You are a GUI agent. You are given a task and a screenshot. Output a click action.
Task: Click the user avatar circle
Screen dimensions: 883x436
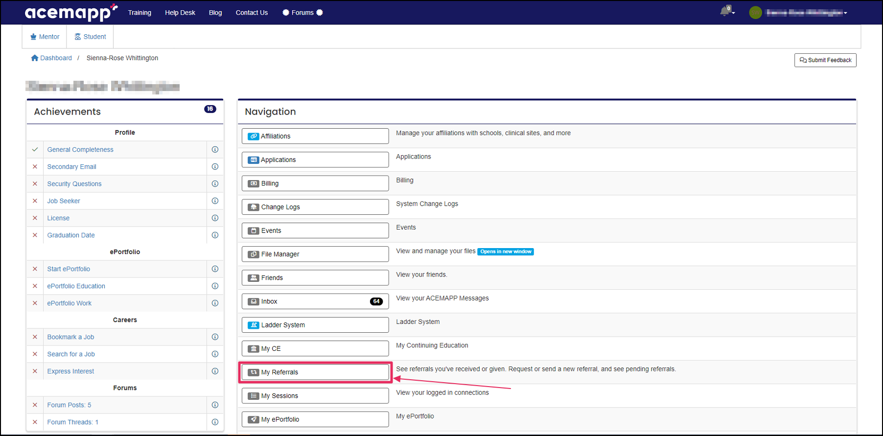[755, 13]
